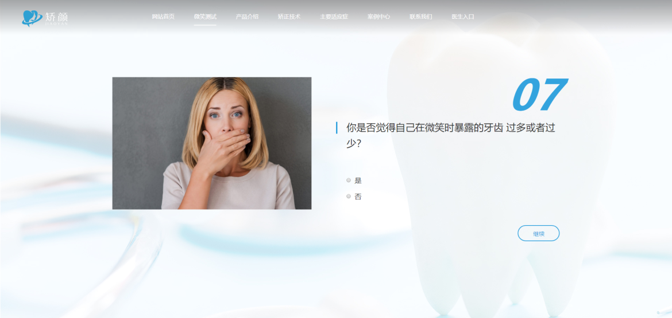
Task: Select the 微笑测试 nav item
Action: [205, 17]
